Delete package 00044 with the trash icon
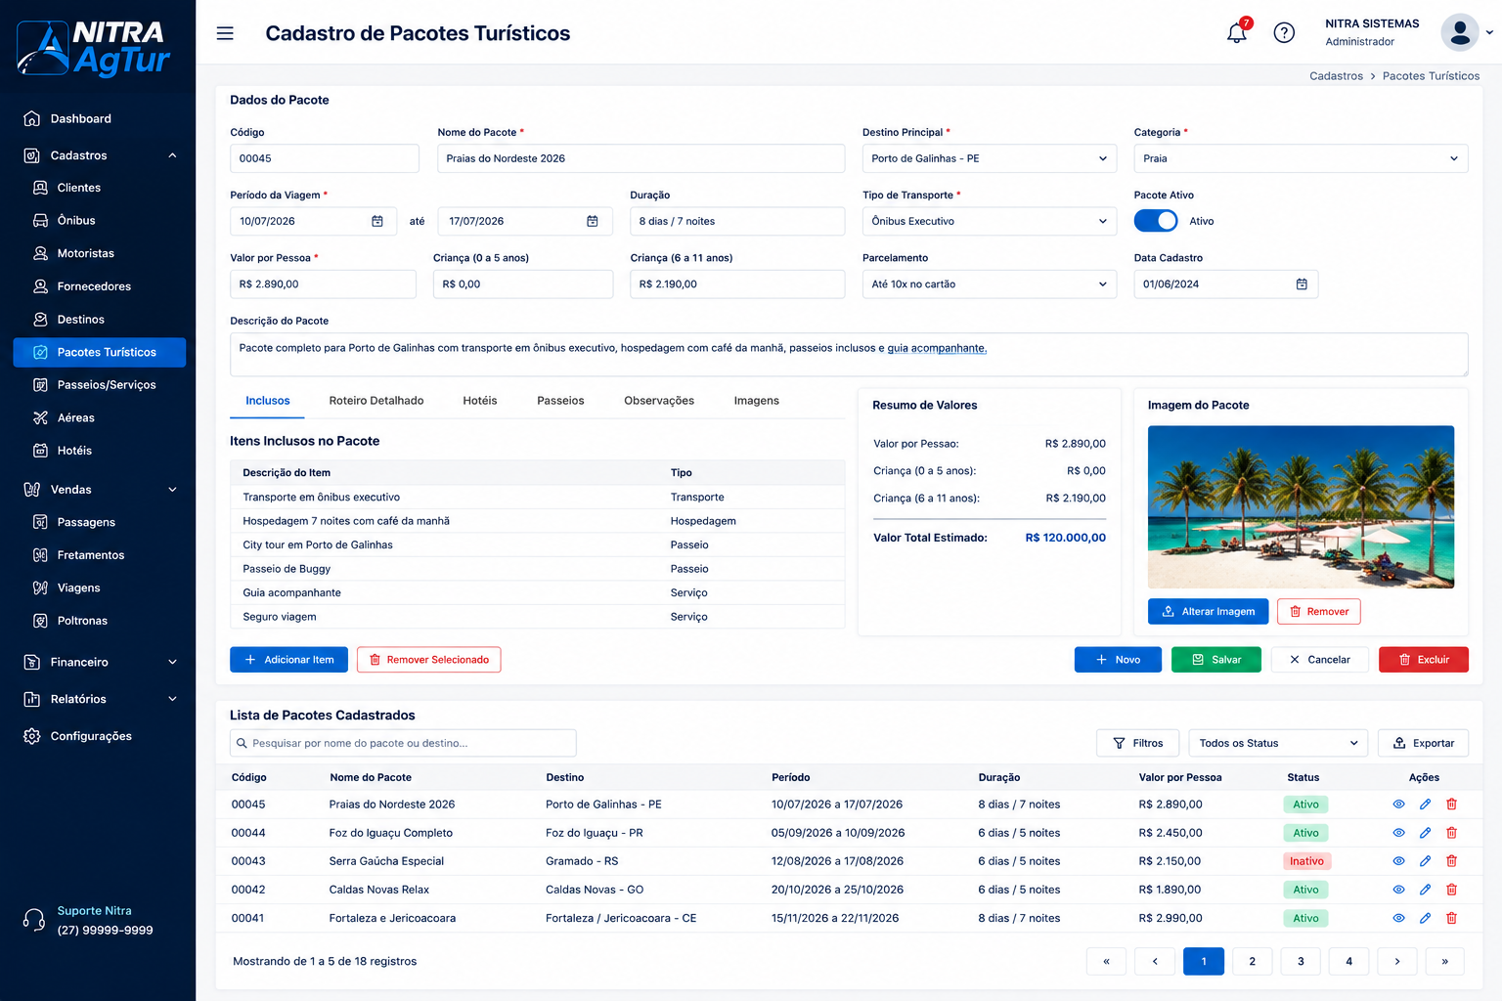The height and width of the screenshot is (1001, 1502). 1451,833
